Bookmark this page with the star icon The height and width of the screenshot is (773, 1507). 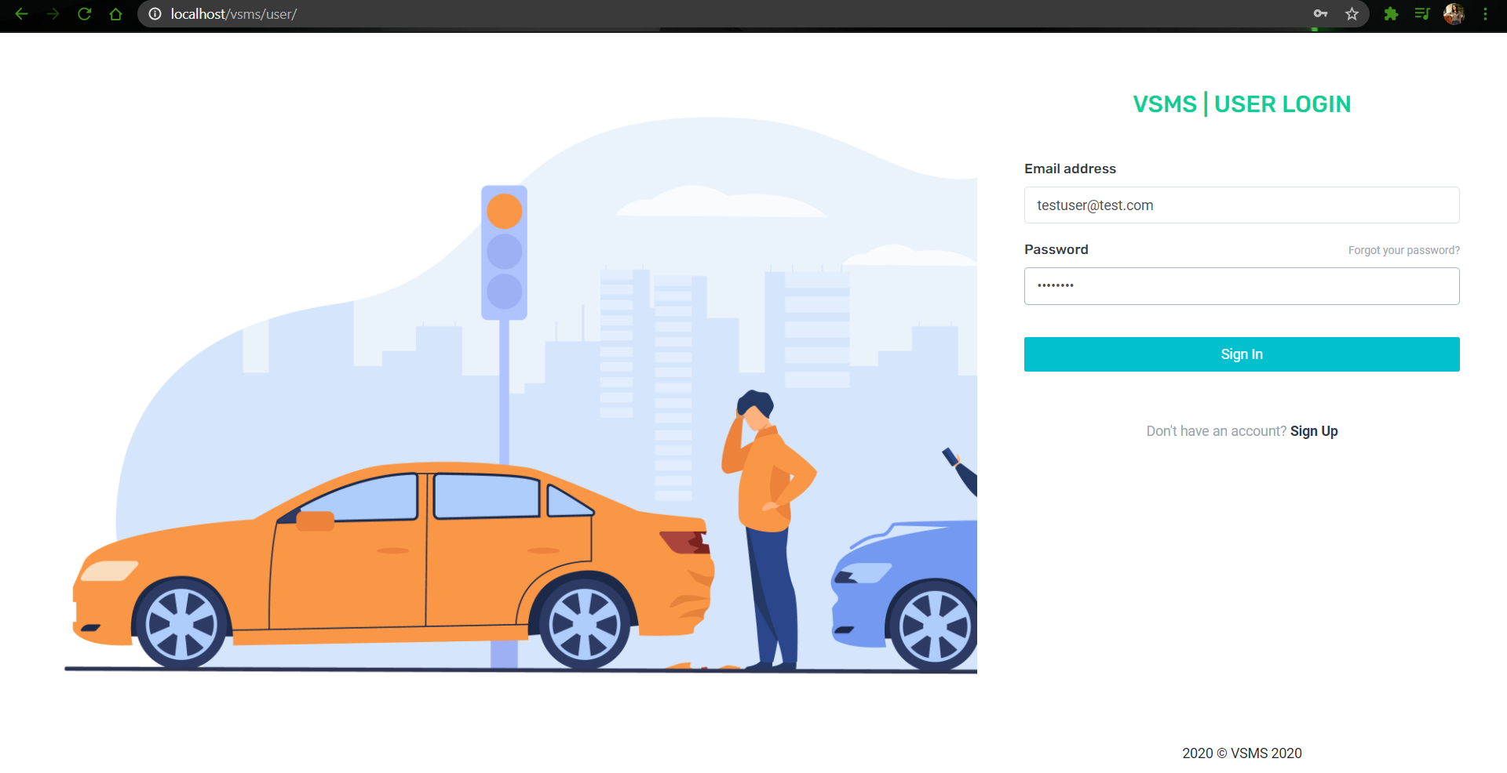[1352, 13]
